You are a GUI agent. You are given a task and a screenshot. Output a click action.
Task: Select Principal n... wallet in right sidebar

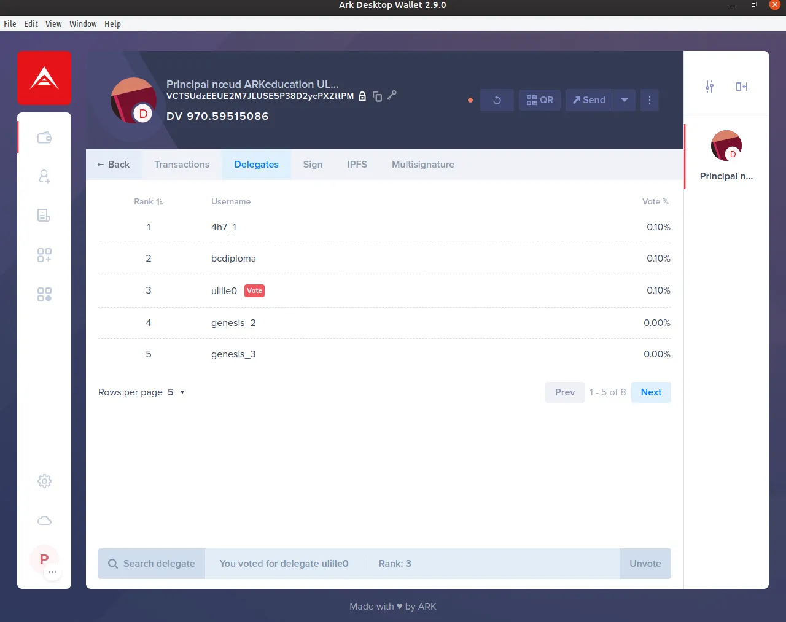coord(726,156)
